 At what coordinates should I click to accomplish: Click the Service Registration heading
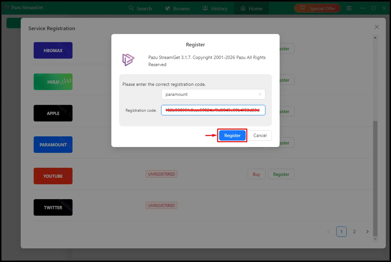coord(52,28)
